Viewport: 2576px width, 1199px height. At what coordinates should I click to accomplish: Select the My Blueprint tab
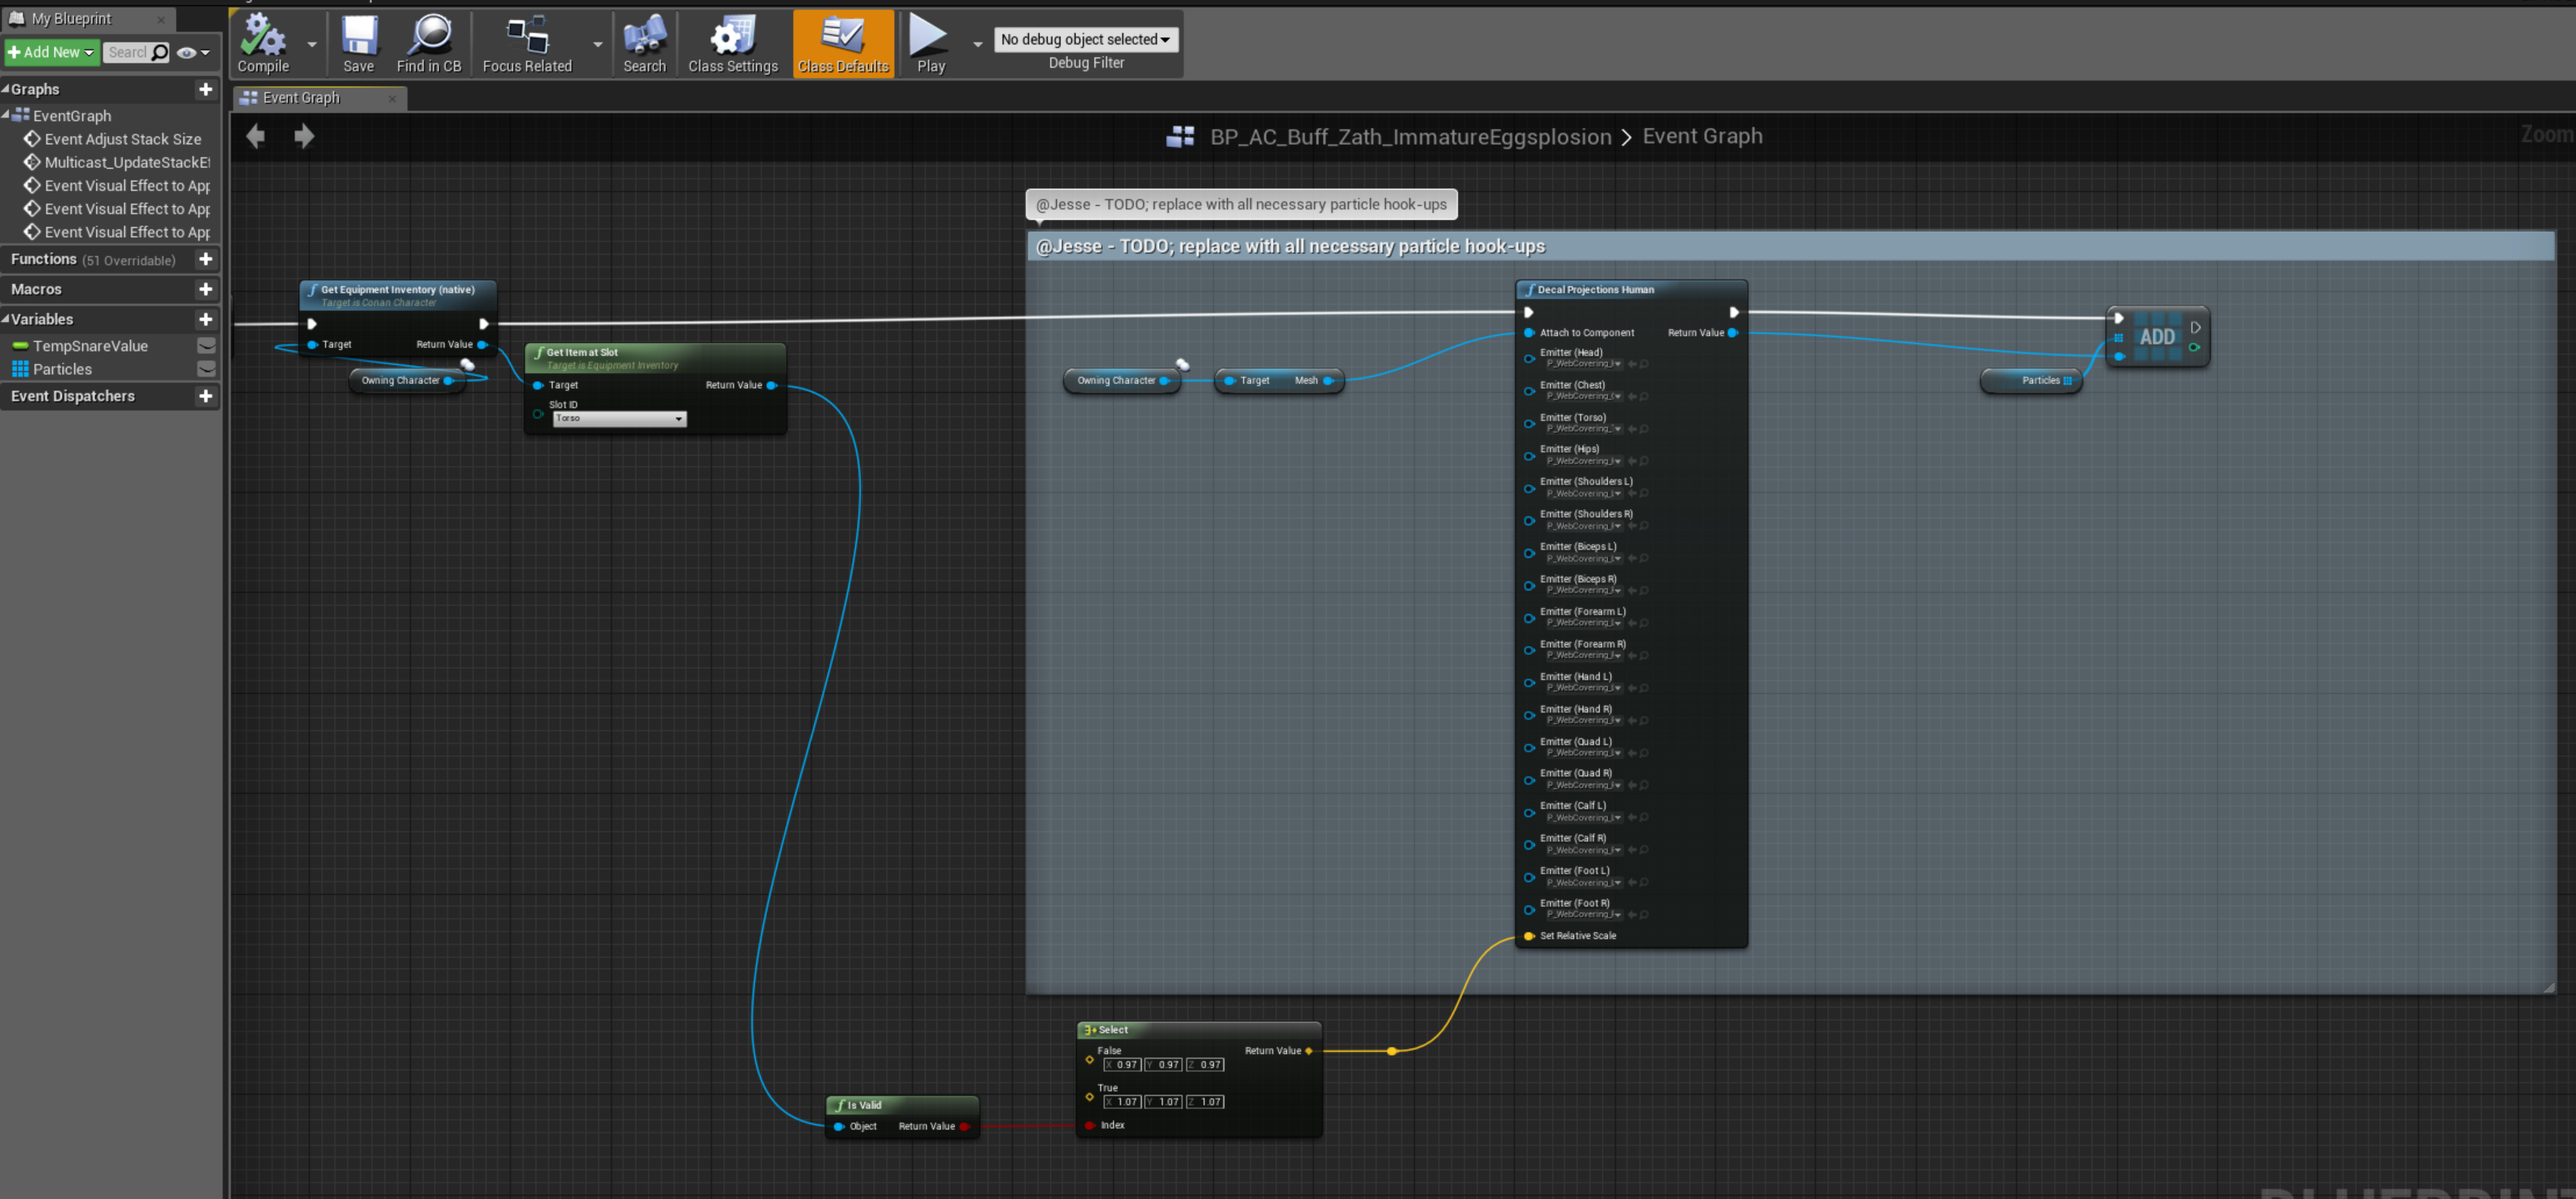click(x=71, y=19)
